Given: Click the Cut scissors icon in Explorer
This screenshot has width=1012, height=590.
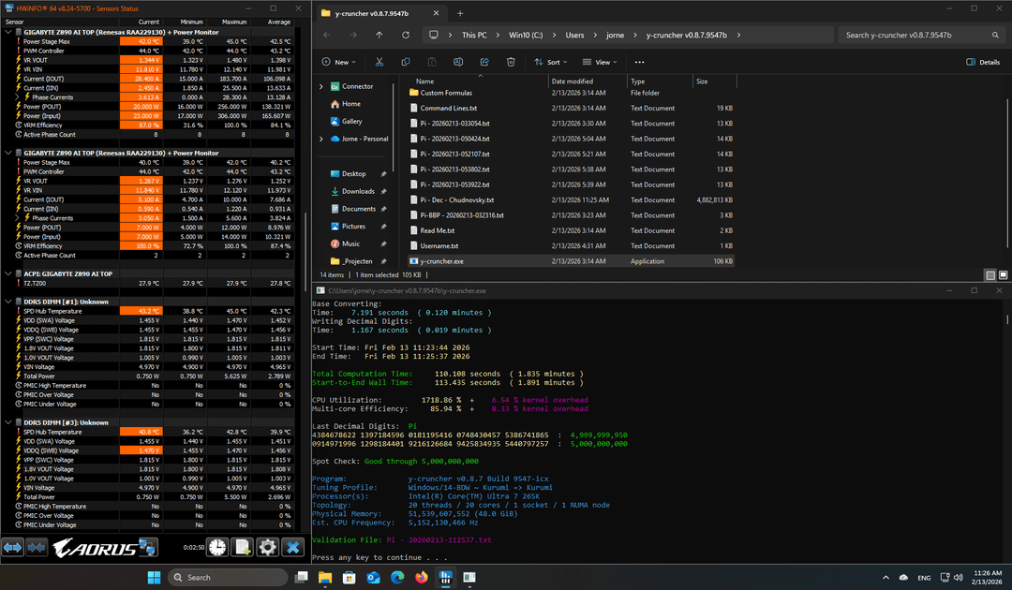Looking at the screenshot, I should pos(379,62).
